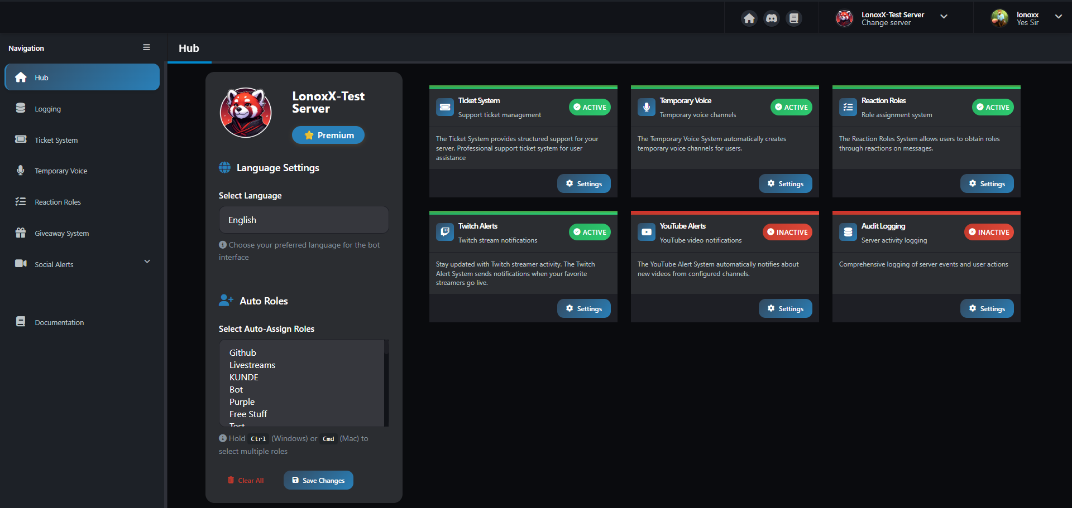1072x508 pixels.
Task: Click the YouTube Alerts card icon
Action: point(647,232)
